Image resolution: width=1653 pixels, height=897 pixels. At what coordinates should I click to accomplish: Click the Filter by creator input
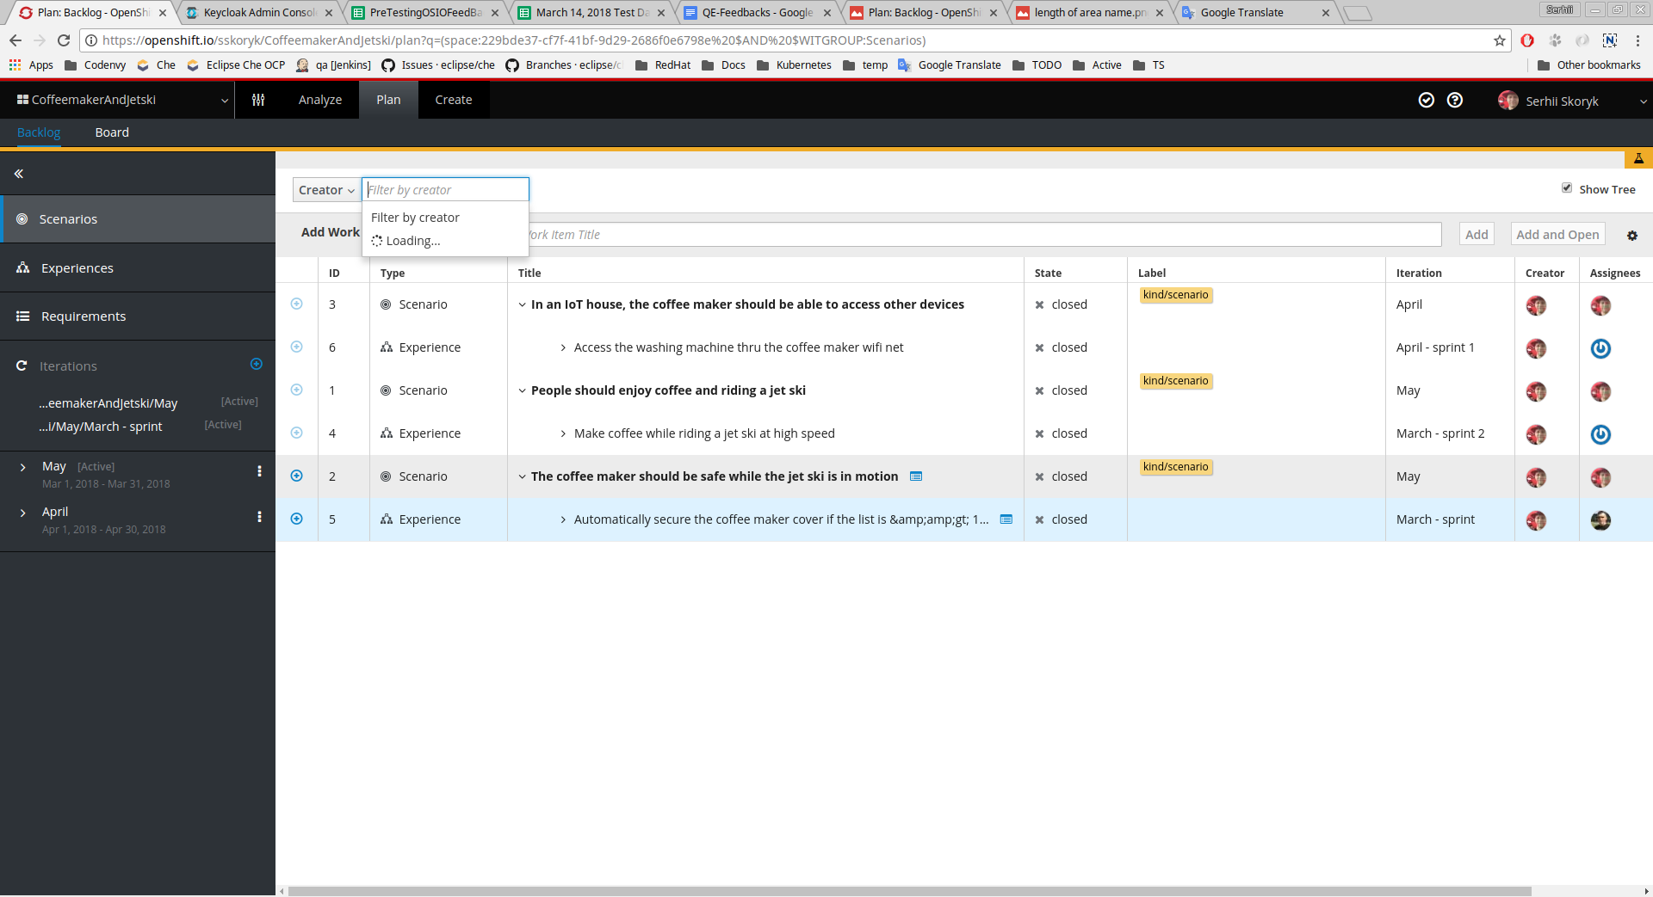pos(445,189)
